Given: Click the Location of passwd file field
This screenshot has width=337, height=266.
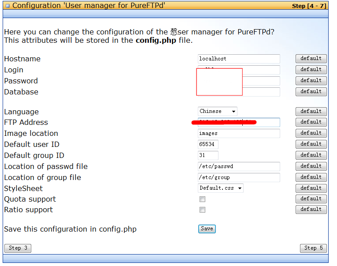Looking at the screenshot, I should click(x=239, y=166).
